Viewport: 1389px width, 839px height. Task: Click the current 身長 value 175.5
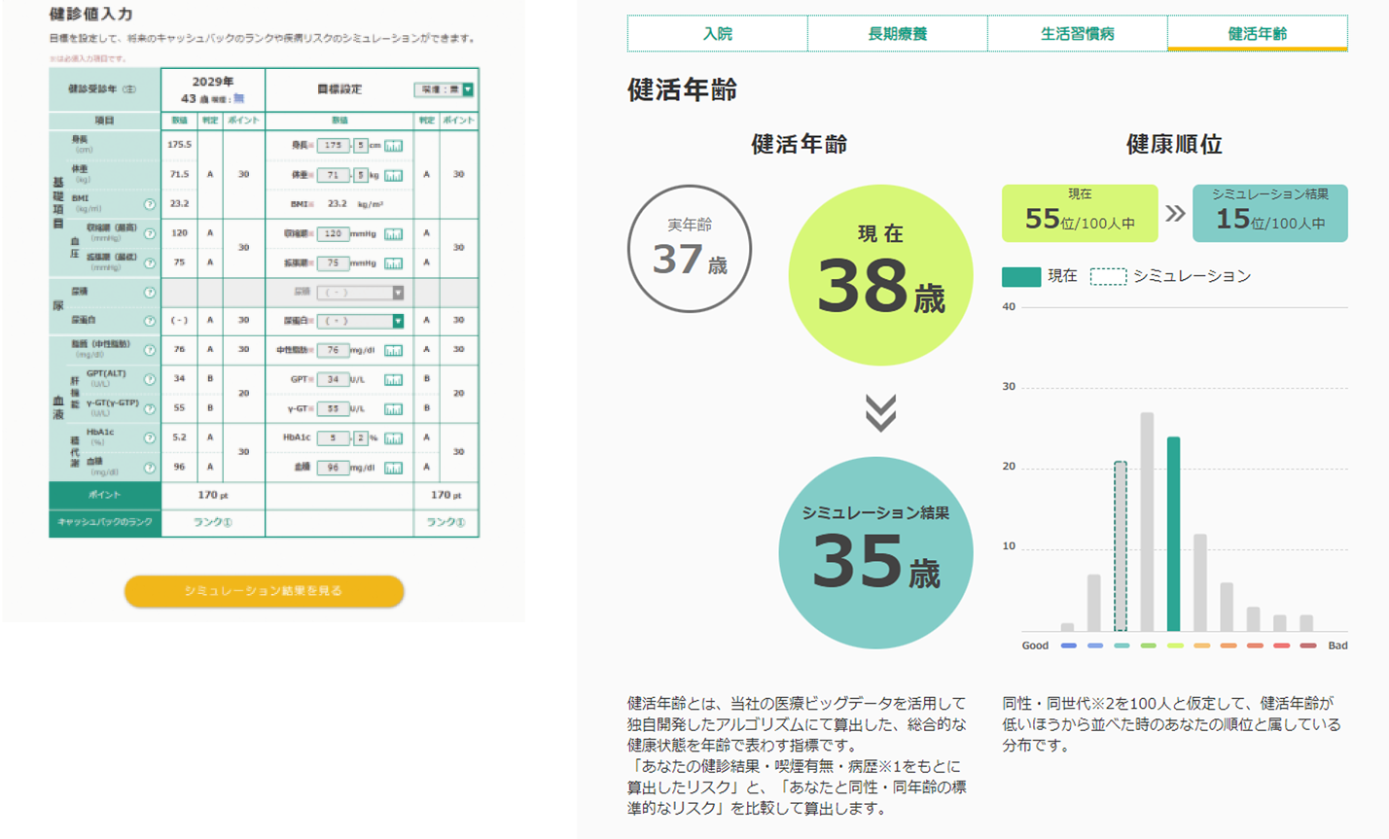tap(179, 144)
